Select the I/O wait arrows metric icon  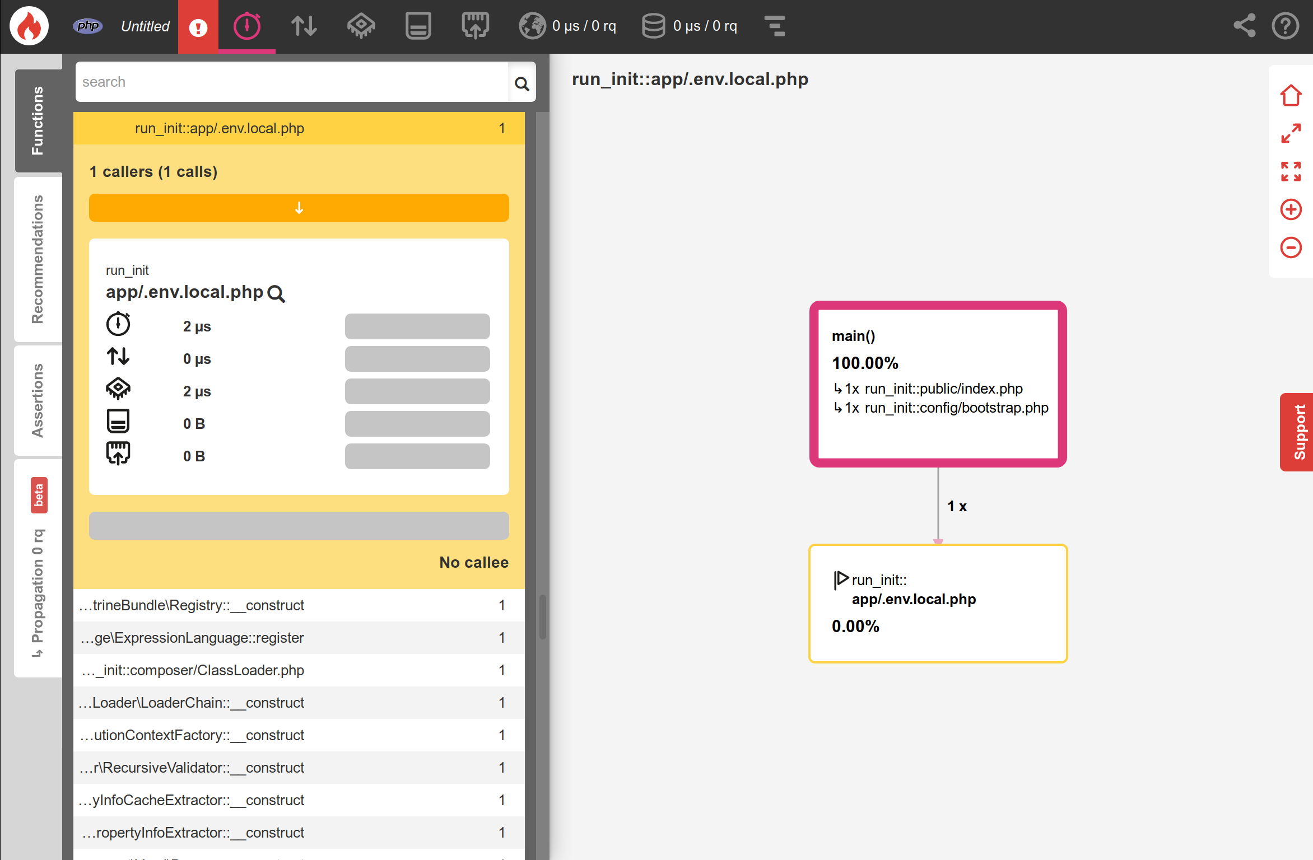coord(303,25)
